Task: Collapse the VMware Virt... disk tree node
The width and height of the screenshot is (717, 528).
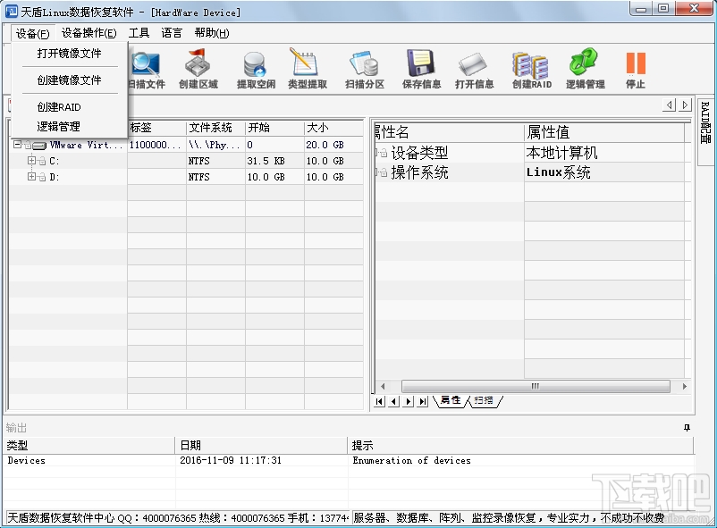Action: coord(17,145)
